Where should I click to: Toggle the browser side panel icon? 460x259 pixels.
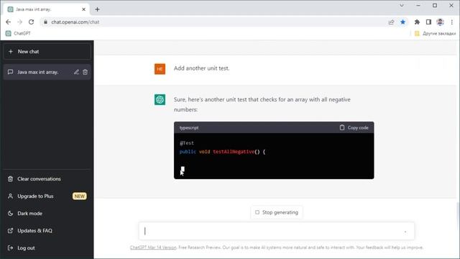click(428, 22)
